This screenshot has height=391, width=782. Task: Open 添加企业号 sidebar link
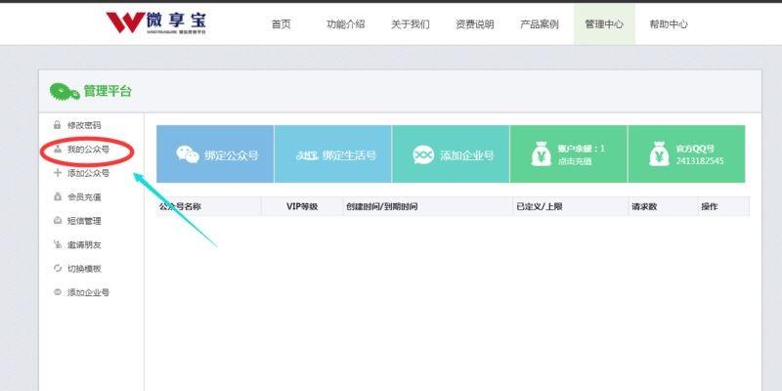tap(88, 292)
